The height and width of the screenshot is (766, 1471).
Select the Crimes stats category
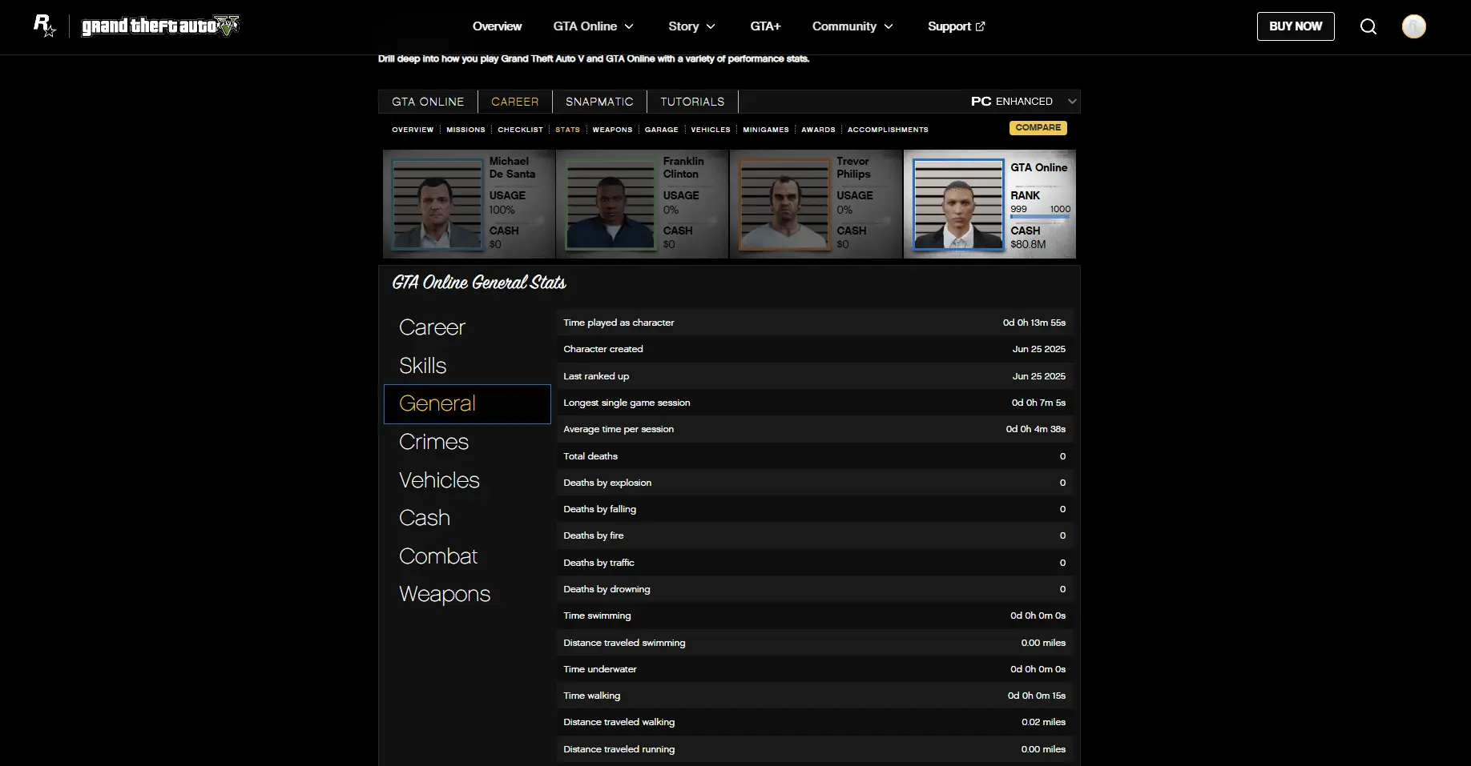(434, 442)
